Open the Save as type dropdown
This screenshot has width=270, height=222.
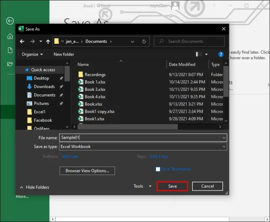143,146
